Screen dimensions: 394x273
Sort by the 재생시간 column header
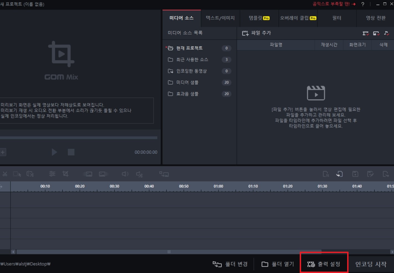coord(329,45)
